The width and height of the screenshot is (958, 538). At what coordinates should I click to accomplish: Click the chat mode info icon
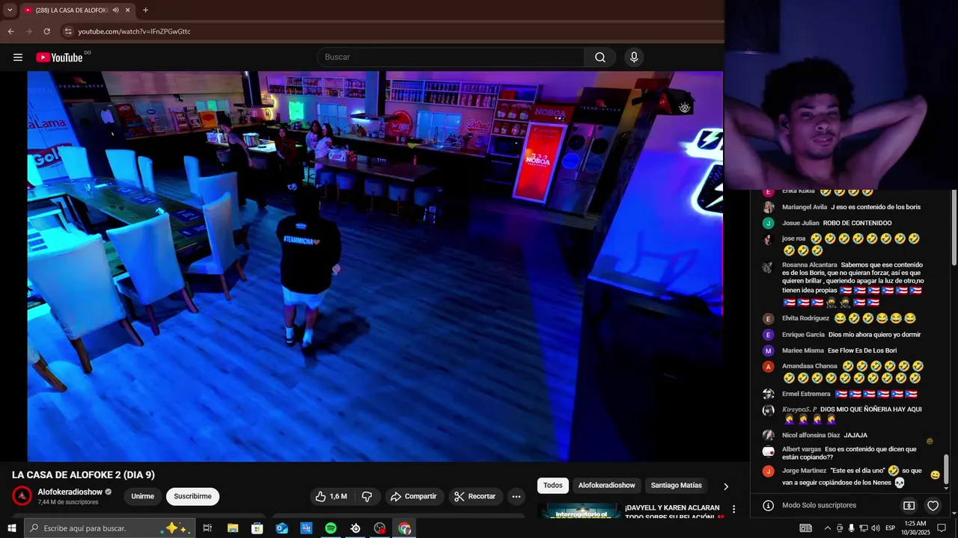pyautogui.click(x=768, y=506)
